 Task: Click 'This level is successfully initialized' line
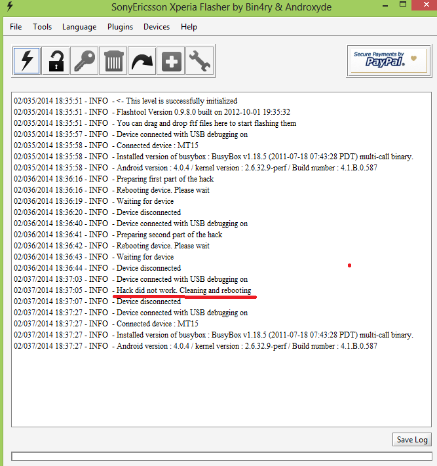pyautogui.click(x=125, y=101)
